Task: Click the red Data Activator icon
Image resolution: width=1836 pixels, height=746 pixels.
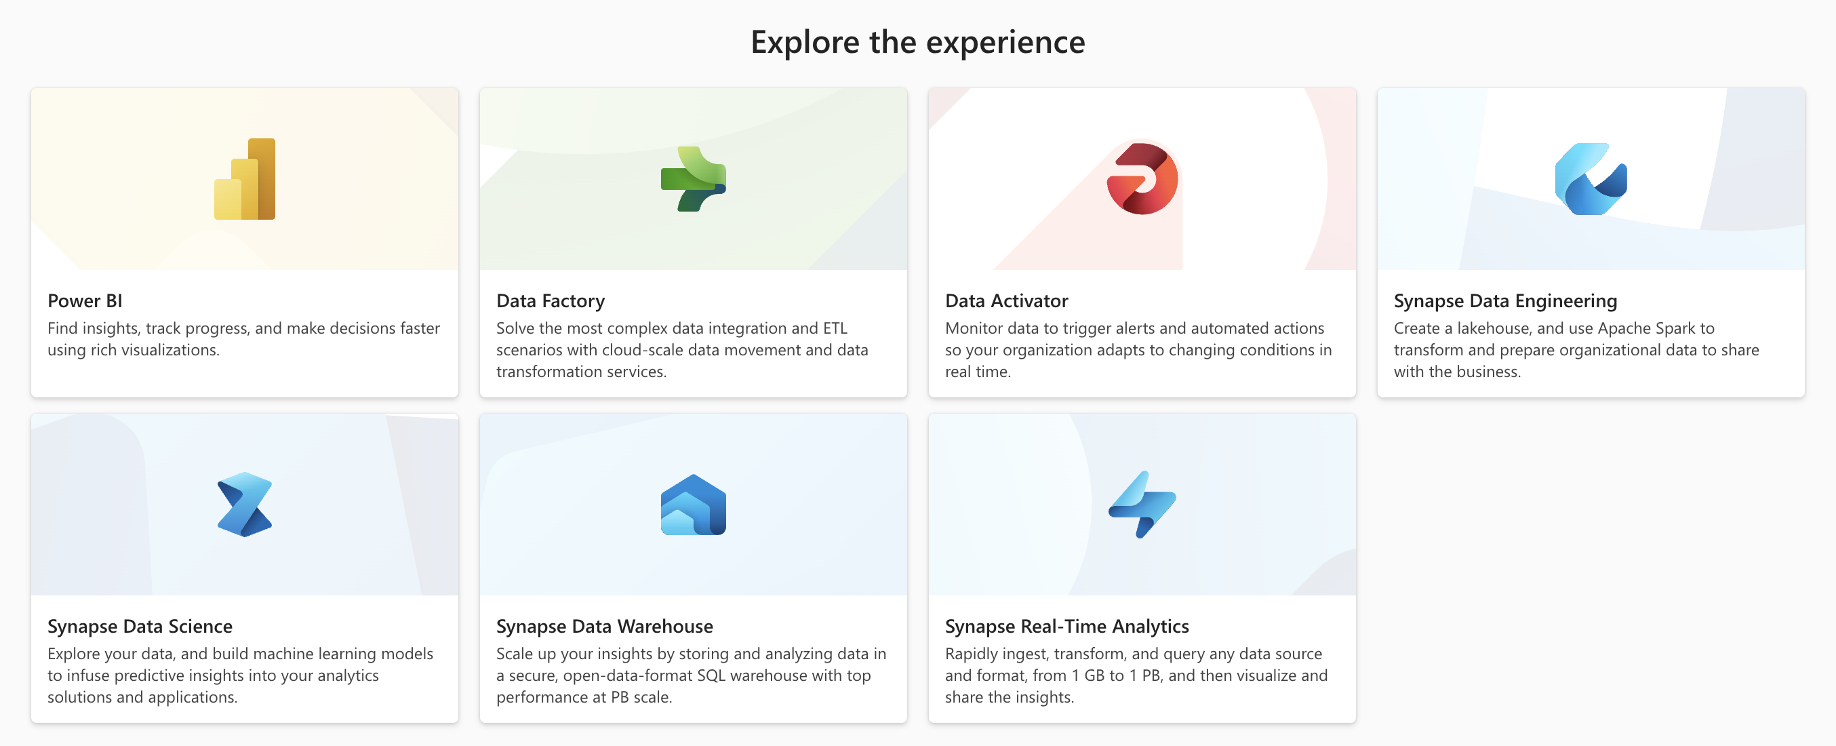Action: tap(1142, 179)
